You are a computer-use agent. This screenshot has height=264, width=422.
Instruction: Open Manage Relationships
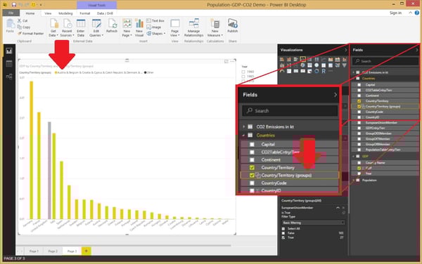[x=194, y=27]
